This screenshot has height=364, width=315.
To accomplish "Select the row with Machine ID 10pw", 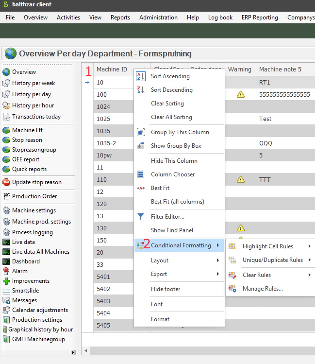I will (114, 156).
